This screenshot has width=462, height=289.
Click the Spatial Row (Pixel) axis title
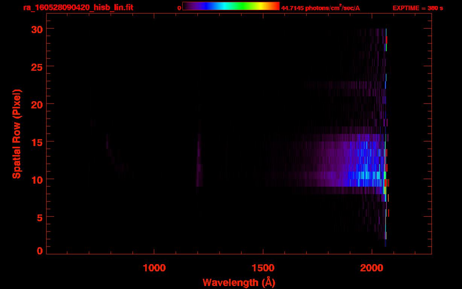click(17, 134)
